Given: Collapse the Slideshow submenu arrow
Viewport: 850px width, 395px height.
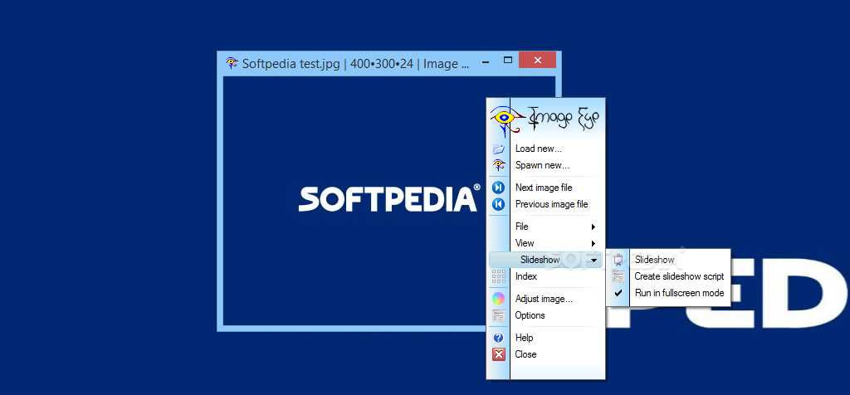Looking at the screenshot, I should point(594,261).
